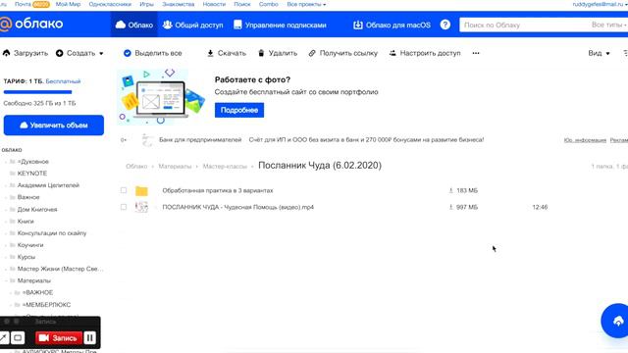Open Обработанная практика в 3 вариантах
Viewport: 628px width, 353px height.
218,190
